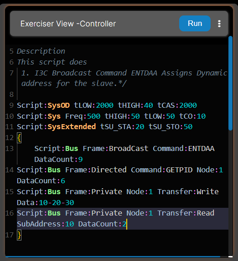
Task: Click the tLOW:50 parameter
Action: [160, 116]
